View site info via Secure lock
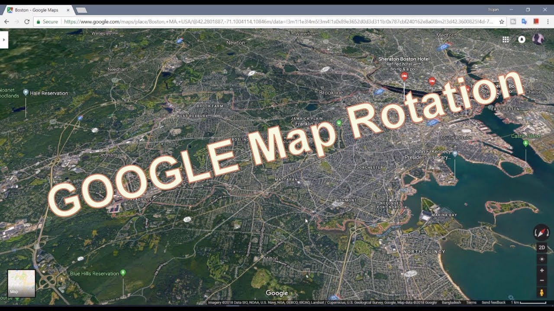The height and width of the screenshot is (311, 554). pyautogui.click(x=47, y=22)
